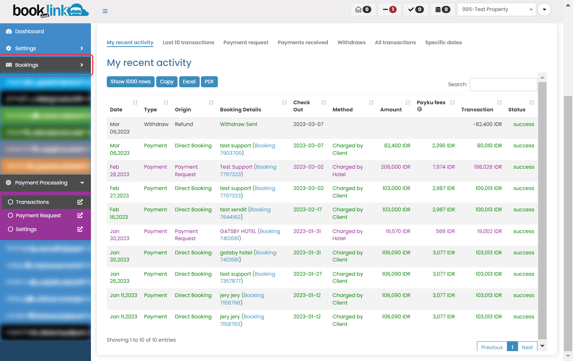Screen dimensions: 573x361
Task: Open Booking 7903700 link
Action: pos(248,149)
